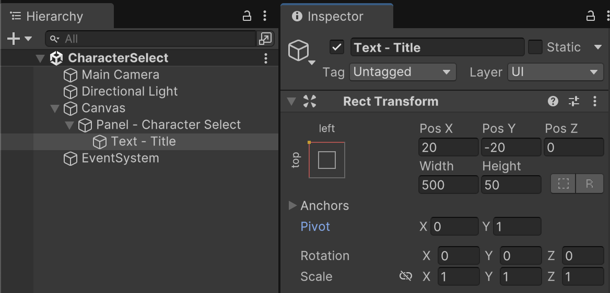
Task: Open the Tag dropdown showing Untagged
Action: tap(403, 72)
